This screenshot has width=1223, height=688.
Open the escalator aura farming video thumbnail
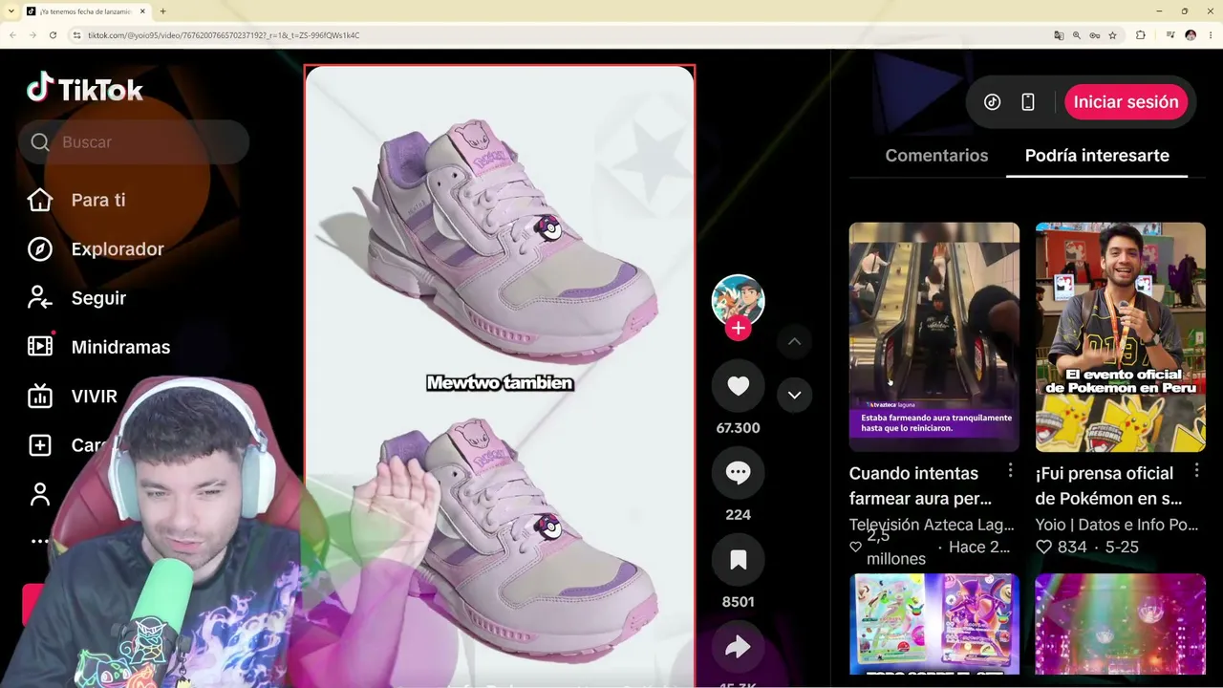click(x=934, y=336)
